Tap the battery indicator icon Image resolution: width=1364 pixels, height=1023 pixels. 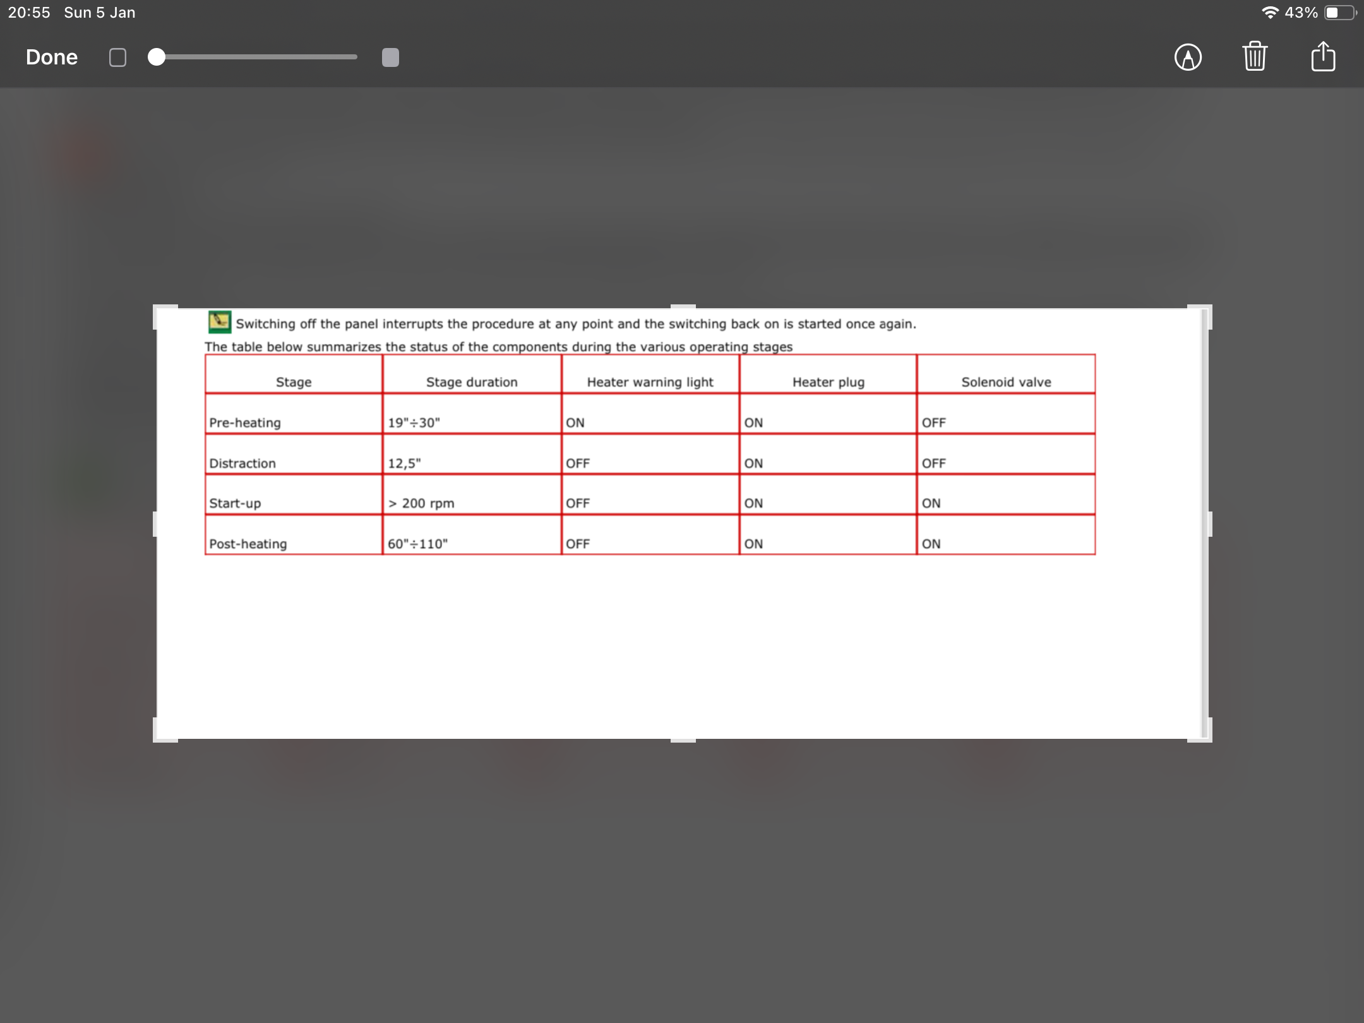pos(1339,13)
